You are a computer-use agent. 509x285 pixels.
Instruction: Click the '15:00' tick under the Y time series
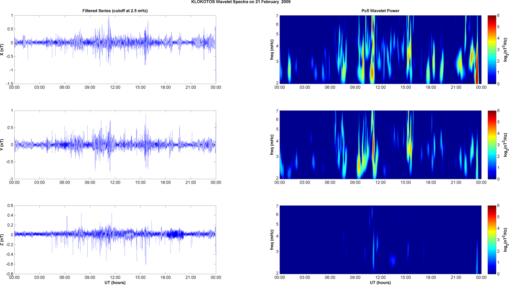(140, 183)
